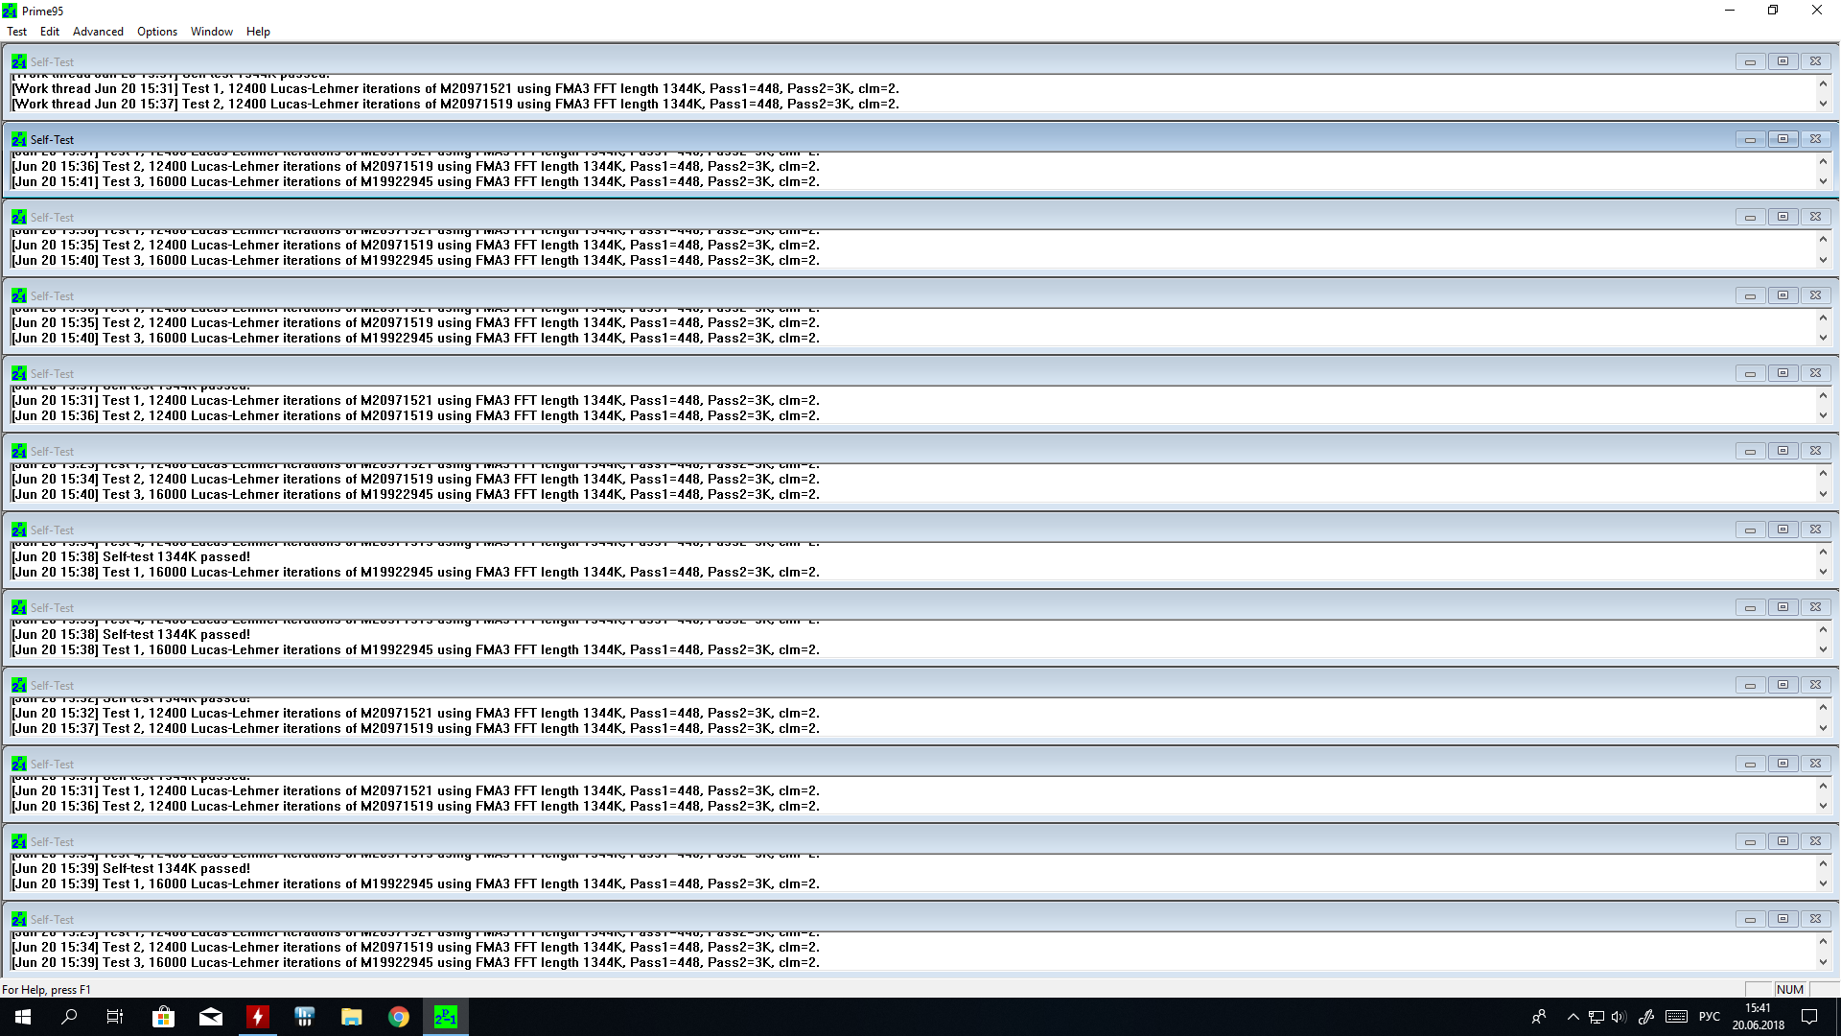Minimize the third Self-Test child window
1841x1036 pixels.
point(1750,218)
